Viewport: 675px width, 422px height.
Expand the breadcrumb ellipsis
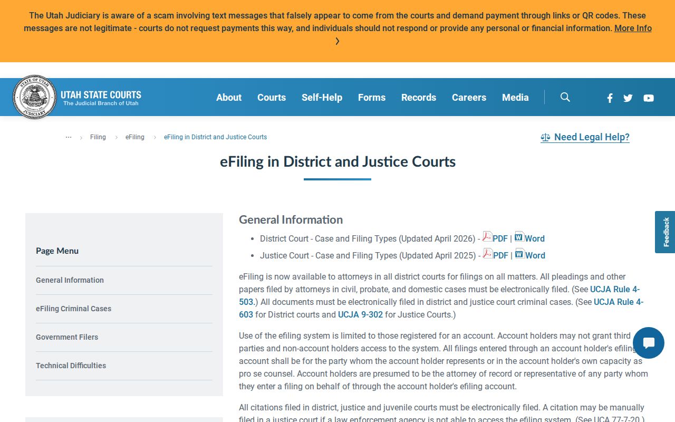[x=69, y=137]
